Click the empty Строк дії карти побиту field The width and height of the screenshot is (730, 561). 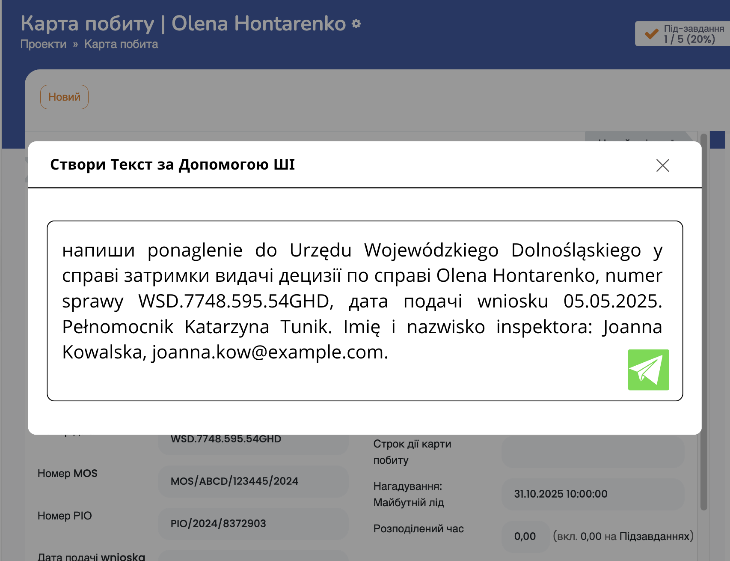pos(592,452)
